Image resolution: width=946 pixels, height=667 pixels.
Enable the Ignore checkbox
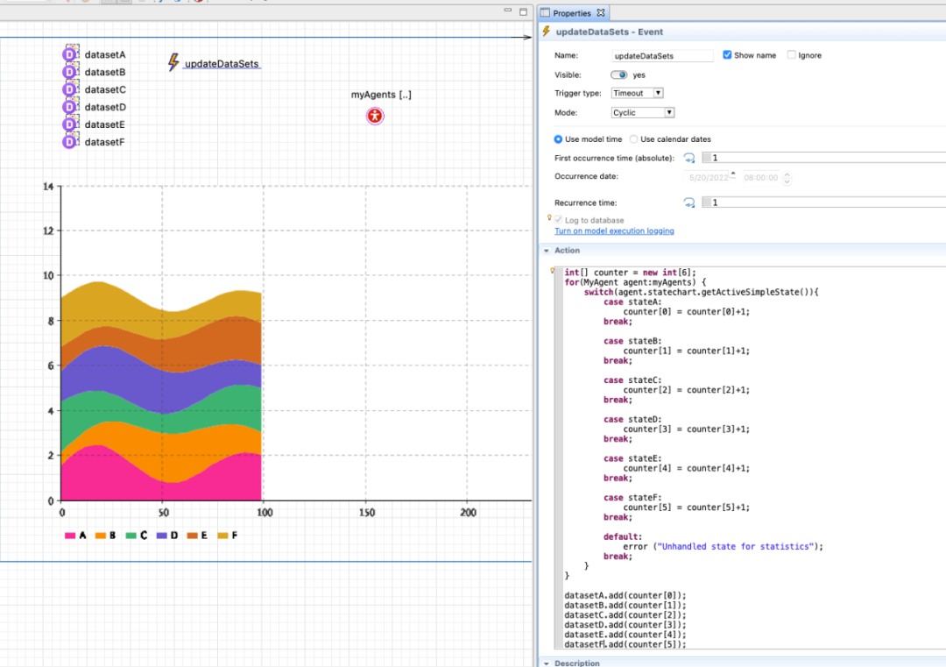[792, 55]
